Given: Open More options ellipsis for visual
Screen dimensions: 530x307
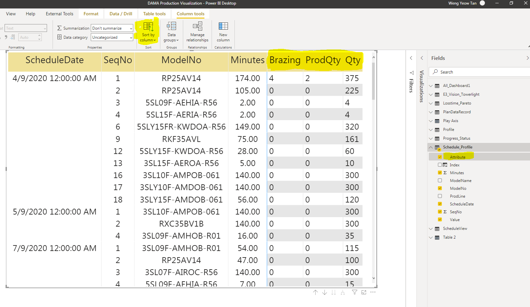Looking at the screenshot, I should pyautogui.click(x=373, y=292).
